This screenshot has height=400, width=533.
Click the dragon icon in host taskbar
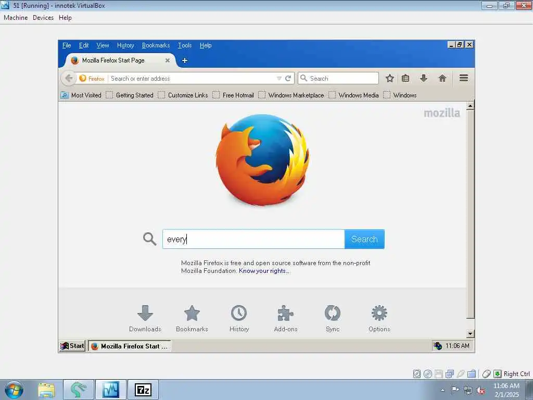click(x=79, y=390)
